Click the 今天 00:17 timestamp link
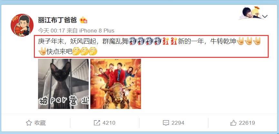This screenshot has width=279, height=134. (51, 31)
